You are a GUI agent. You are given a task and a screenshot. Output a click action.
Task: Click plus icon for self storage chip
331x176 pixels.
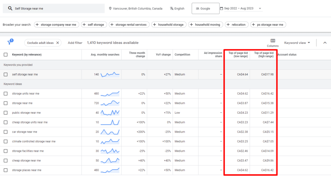[x=84, y=25]
